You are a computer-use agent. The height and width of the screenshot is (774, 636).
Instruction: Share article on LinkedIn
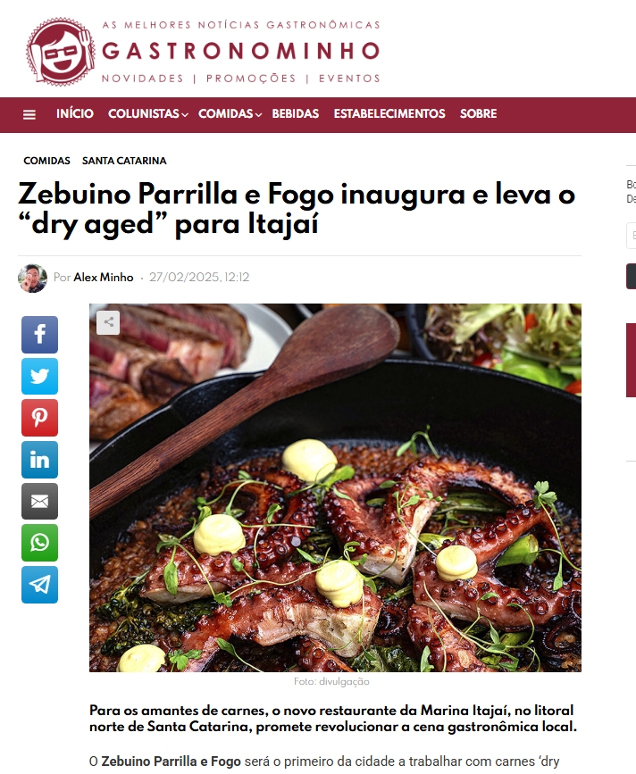click(x=39, y=460)
